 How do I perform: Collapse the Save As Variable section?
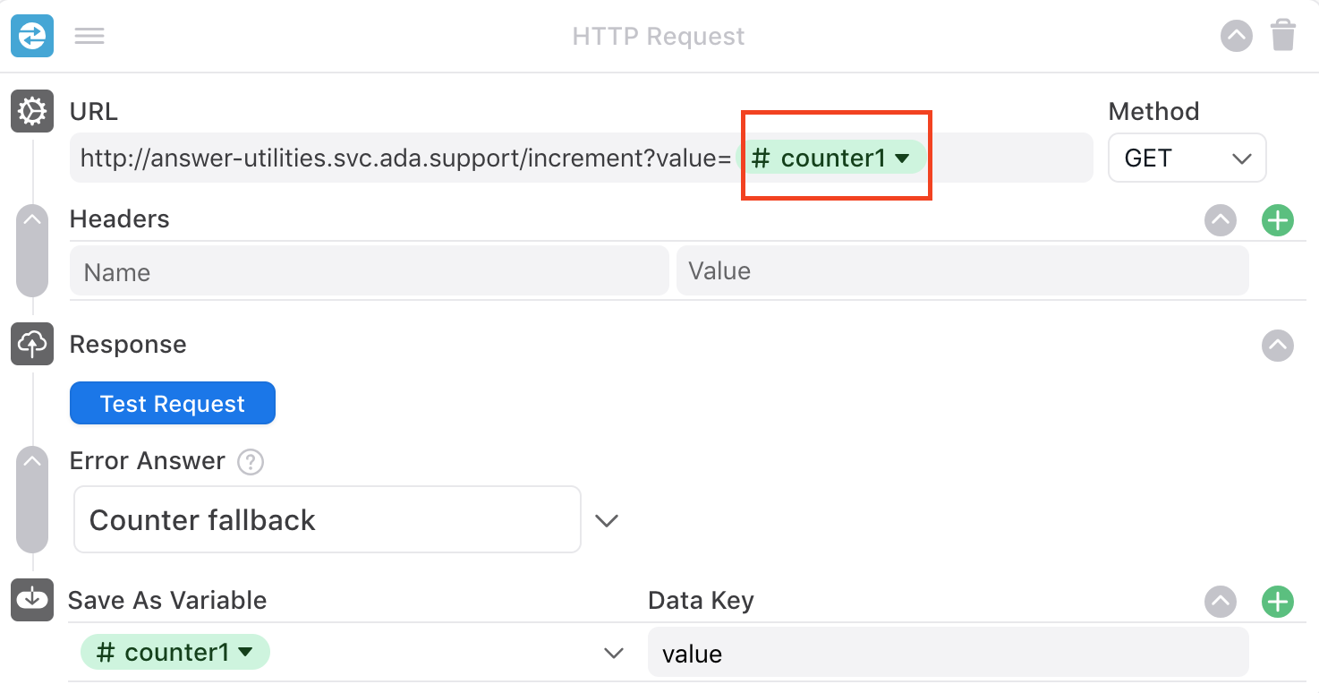[x=1221, y=602]
